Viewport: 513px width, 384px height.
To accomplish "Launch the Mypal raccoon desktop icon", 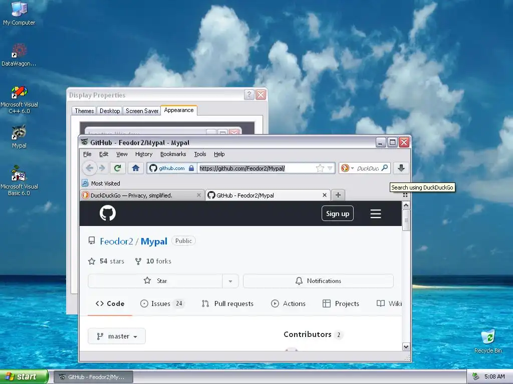I will pos(19,136).
